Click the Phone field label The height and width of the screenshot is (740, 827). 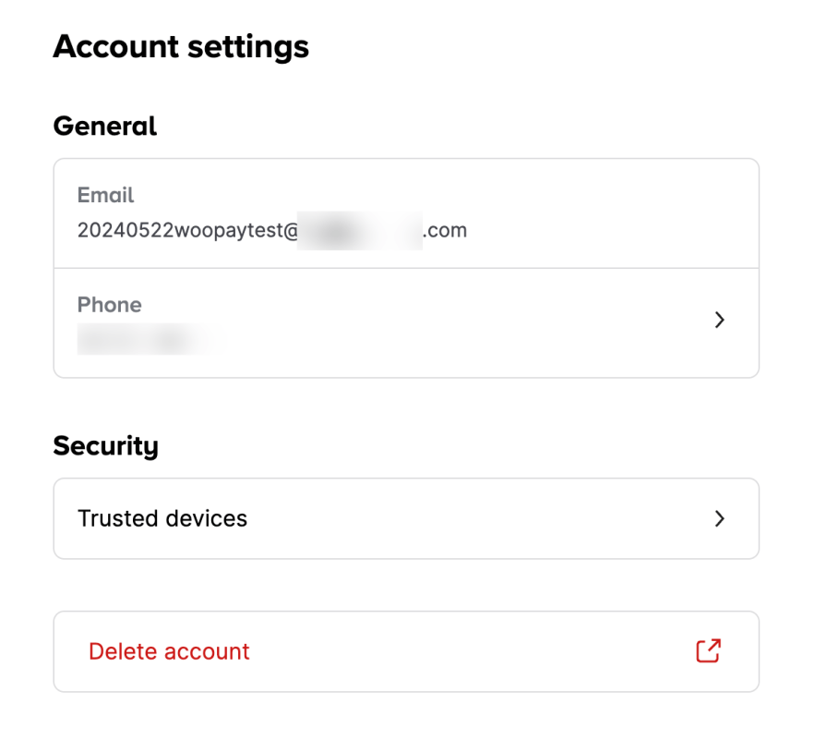pyautogui.click(x=110, y=305)
